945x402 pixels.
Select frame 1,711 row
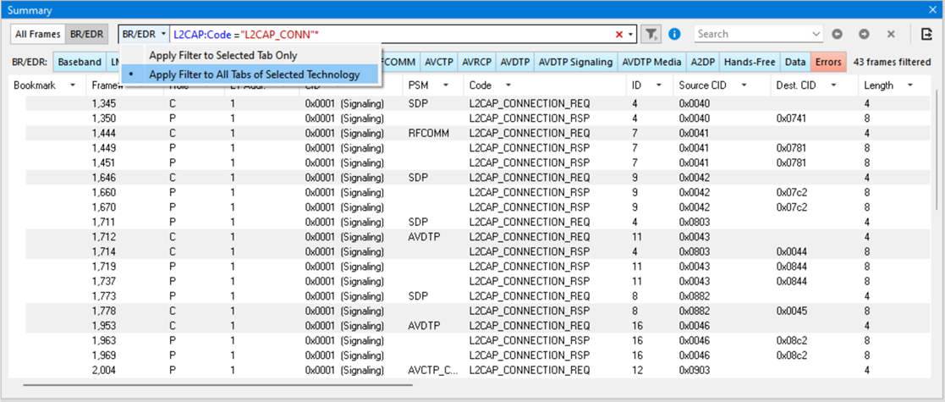[476, 222]
